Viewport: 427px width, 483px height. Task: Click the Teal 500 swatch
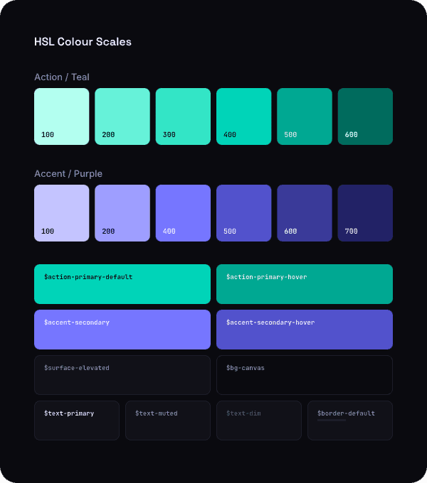305,116
